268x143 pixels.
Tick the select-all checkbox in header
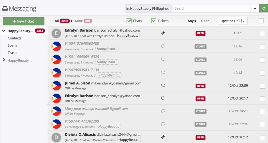[261, 21]
